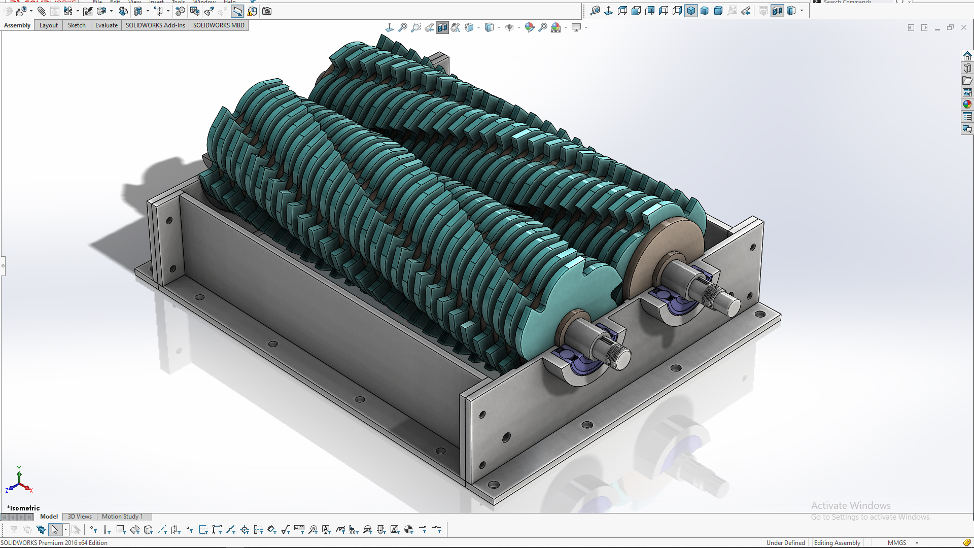The image size is (974, 548).
Task: Open the View Settings monitor dropdown arrow
Action: tap(586, 27)
